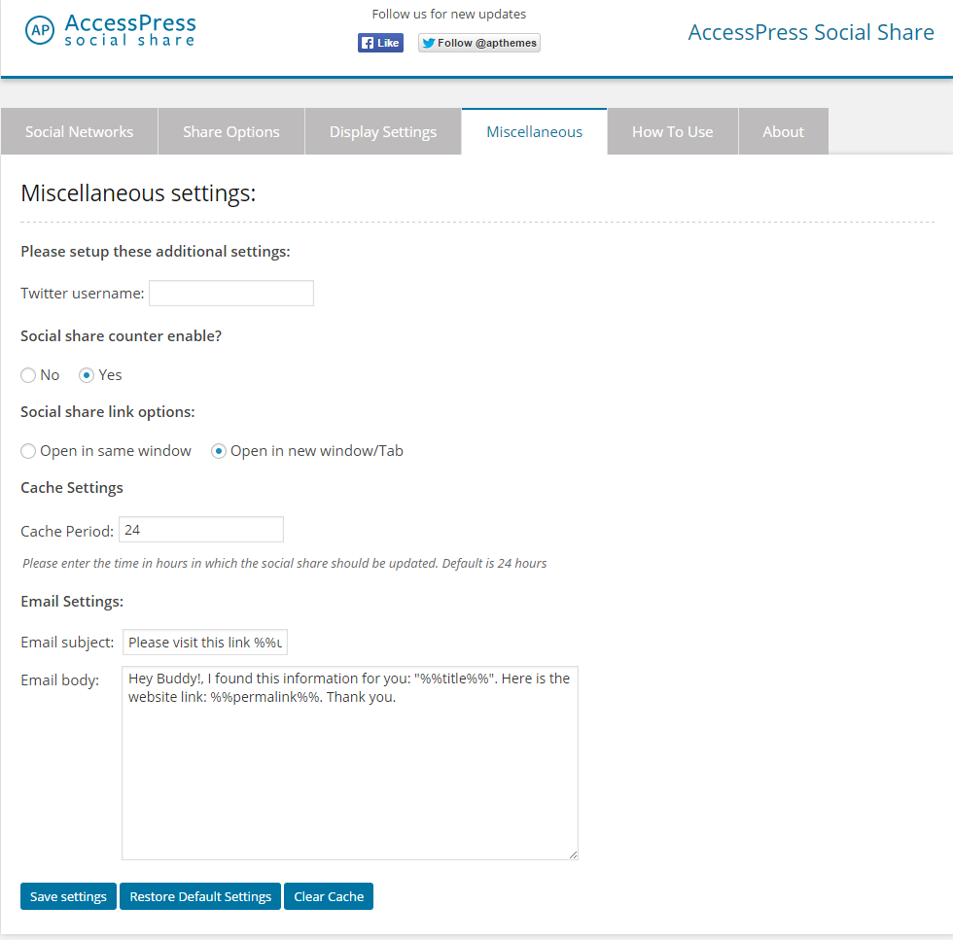Grab the Email body resize handle
Screen dimensions: 953x940
point(573,854)
